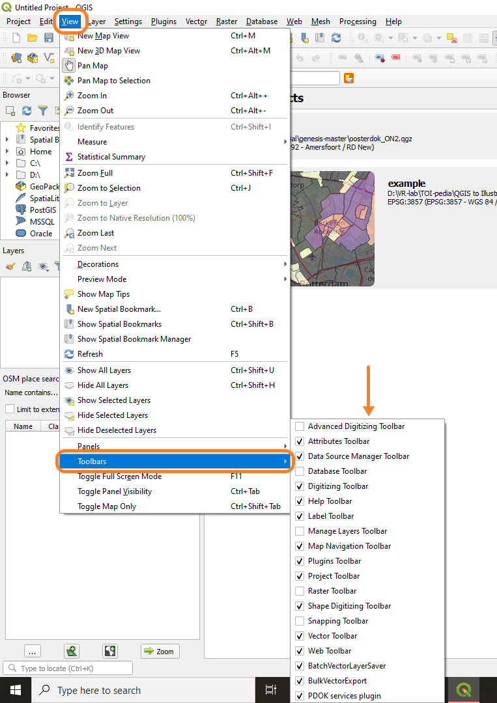
Task: Choose Zoom to Selection entry
Action: [x=175, y=188]
